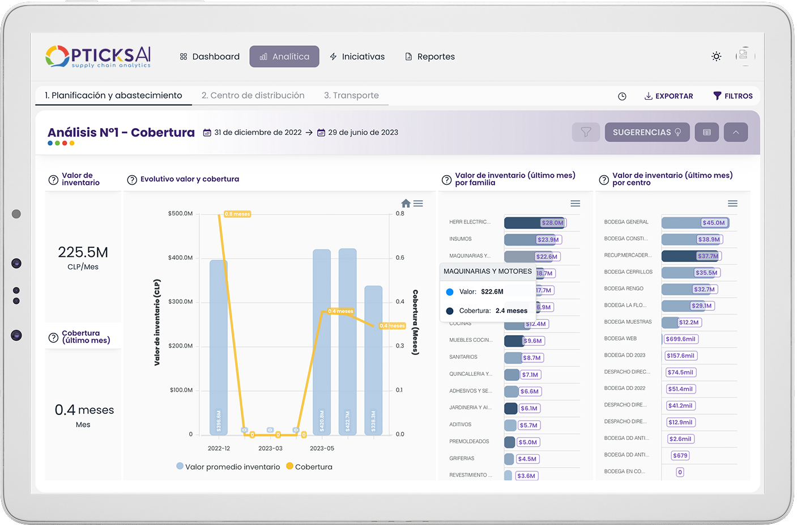The height and width of the screenshot is (525, 797).
Task: Open help for Evolutivo valor y cobertura
Action: point(132,180)
